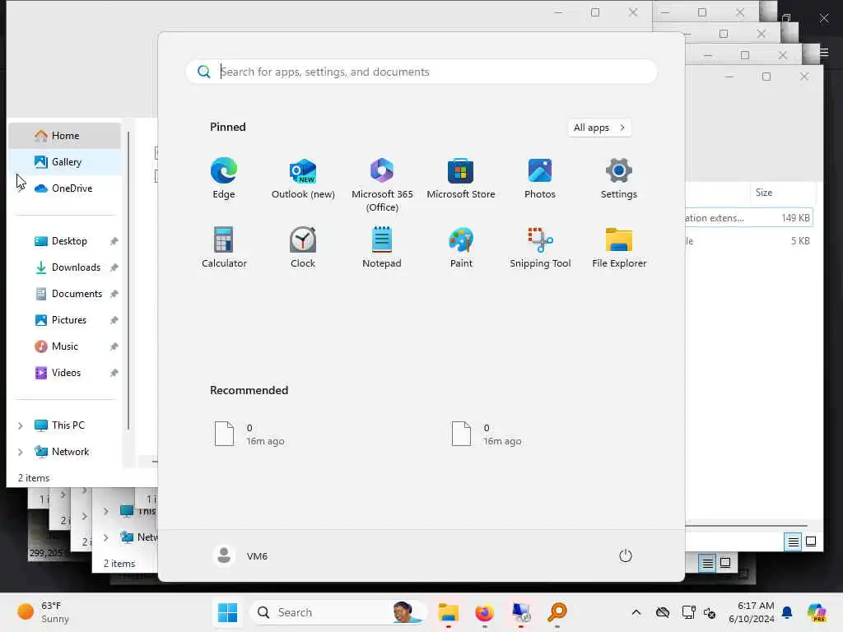Select Home in Explorer navigation pane

[65, 136]
